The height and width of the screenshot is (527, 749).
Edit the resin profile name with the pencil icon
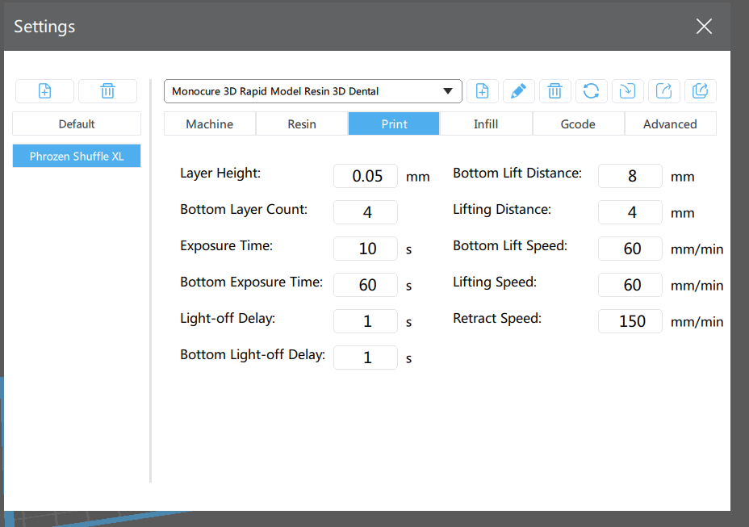click(518, 90)
